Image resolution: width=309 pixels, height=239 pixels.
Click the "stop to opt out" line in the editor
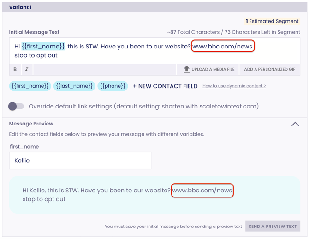click(x=36, y=55)
